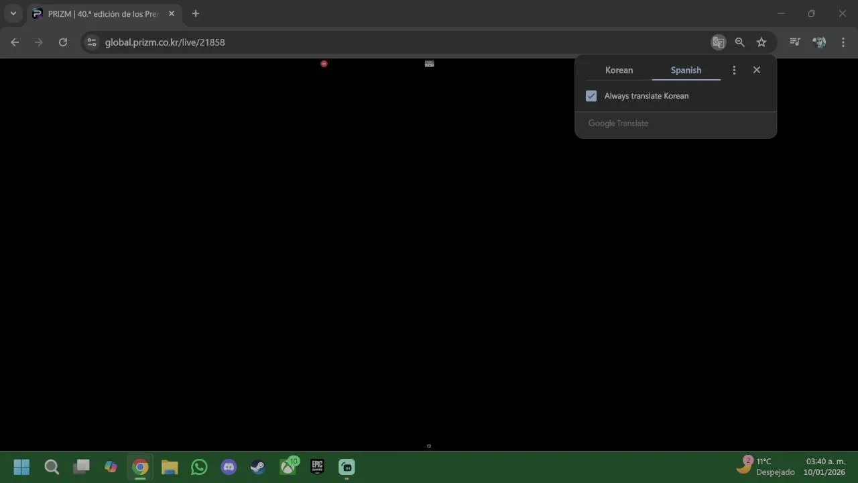Click the red icon at page top

[x=324, y=64]
